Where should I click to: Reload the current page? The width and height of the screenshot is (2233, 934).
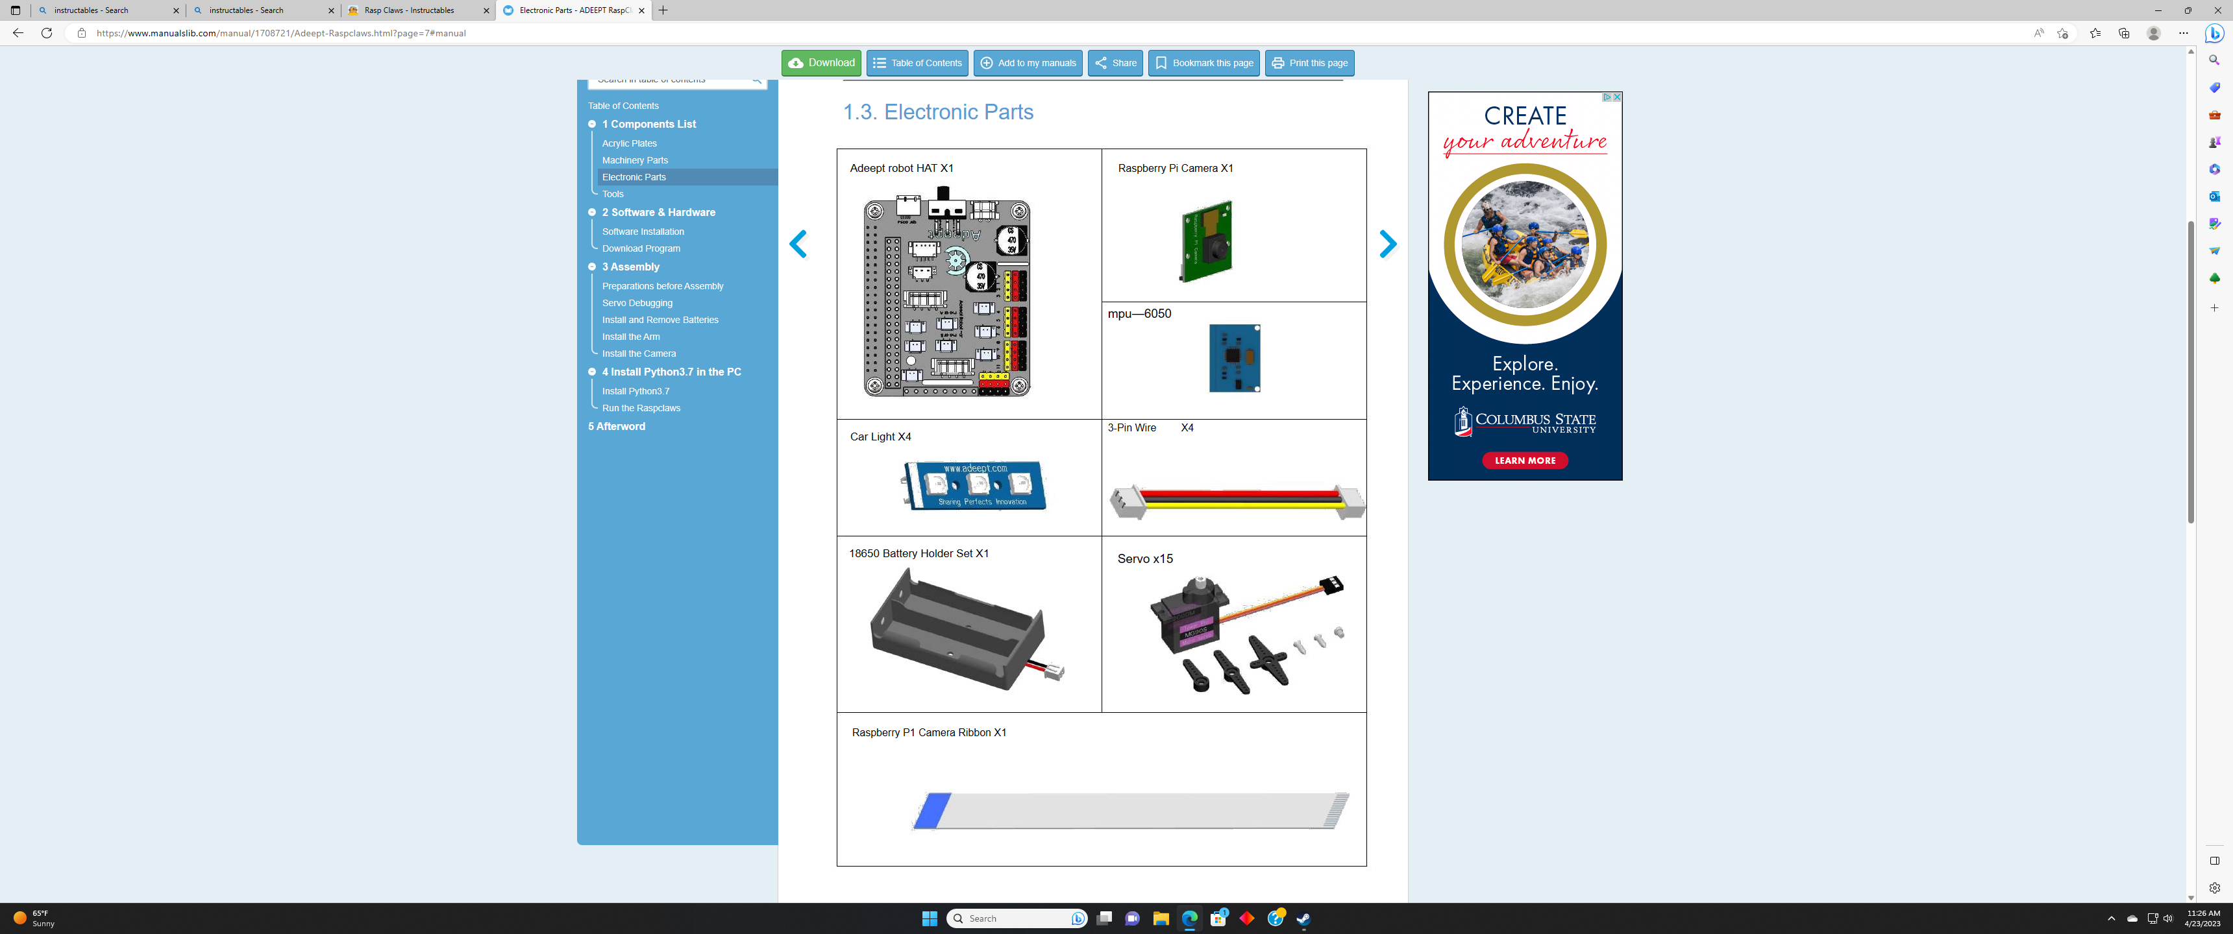tap(47, 33)
